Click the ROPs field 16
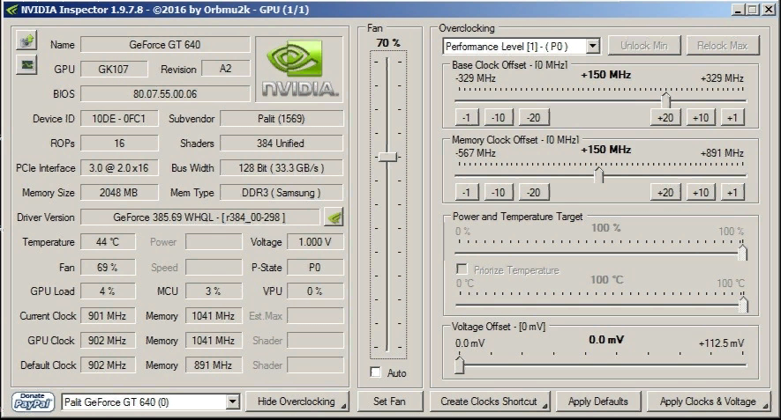This screenshot has height=420, width=781. (119, 144)
